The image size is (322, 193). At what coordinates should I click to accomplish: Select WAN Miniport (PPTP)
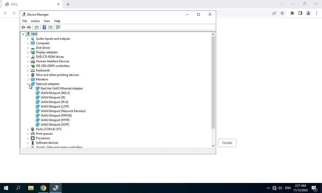point(55,120)
